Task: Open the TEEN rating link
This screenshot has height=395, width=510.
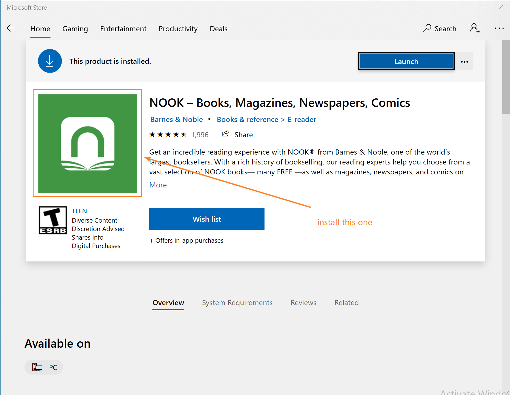Action: (79, 211)
